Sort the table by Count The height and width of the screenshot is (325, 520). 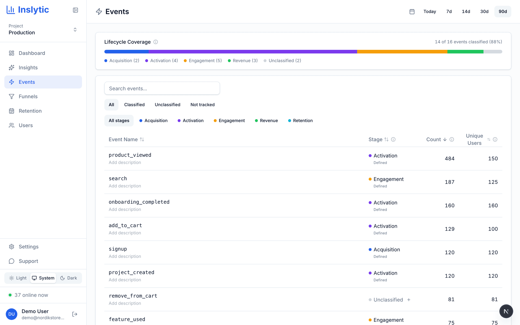pyautogui.click(x=434, y=139)
